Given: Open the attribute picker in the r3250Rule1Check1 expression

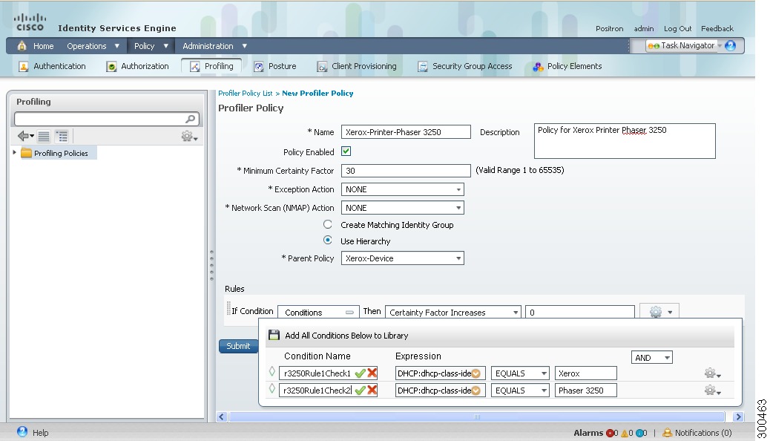Looking at the screenshot, I should point(476,373).
